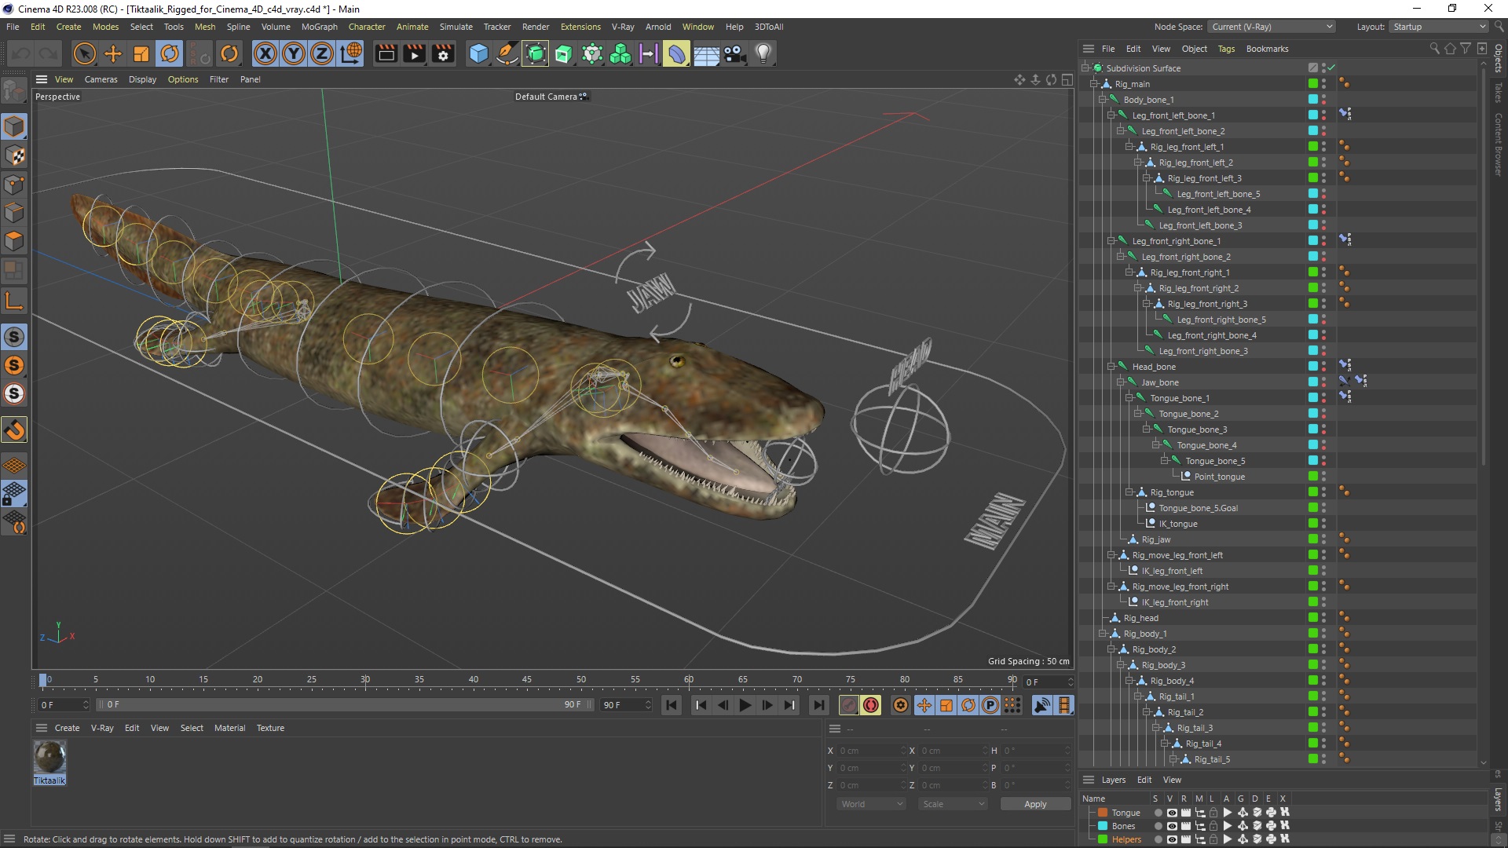The height and width of the screenshot is (848, 1508).
Task: Open material manager Texture menu
Action: coord(270,728)
